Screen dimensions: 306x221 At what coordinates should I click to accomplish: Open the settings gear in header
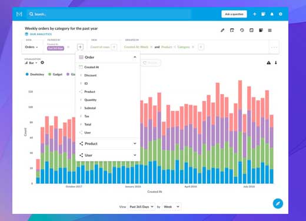pos(281,14)
